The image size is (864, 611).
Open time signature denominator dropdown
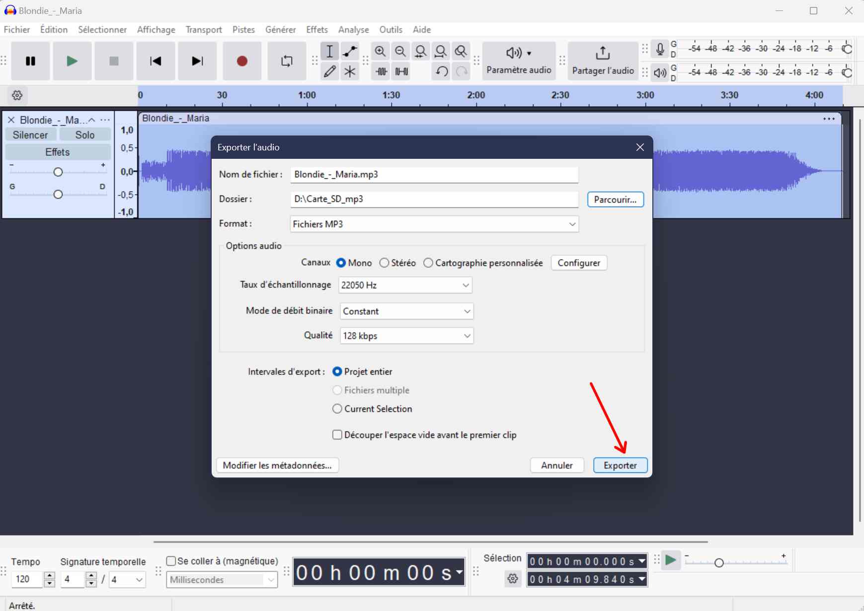(x=127, y=579)
